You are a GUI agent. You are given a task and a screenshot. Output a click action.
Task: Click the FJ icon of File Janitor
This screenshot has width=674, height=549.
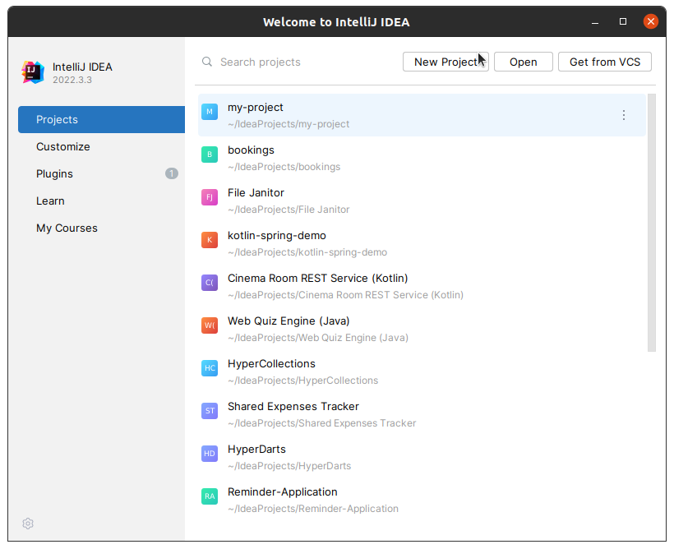coord(210,197)
